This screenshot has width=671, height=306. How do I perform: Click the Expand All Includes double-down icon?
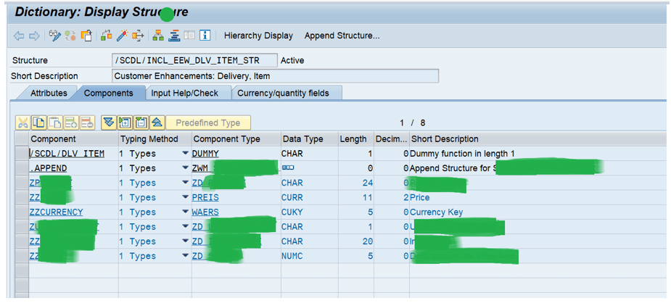click(109, 123)
